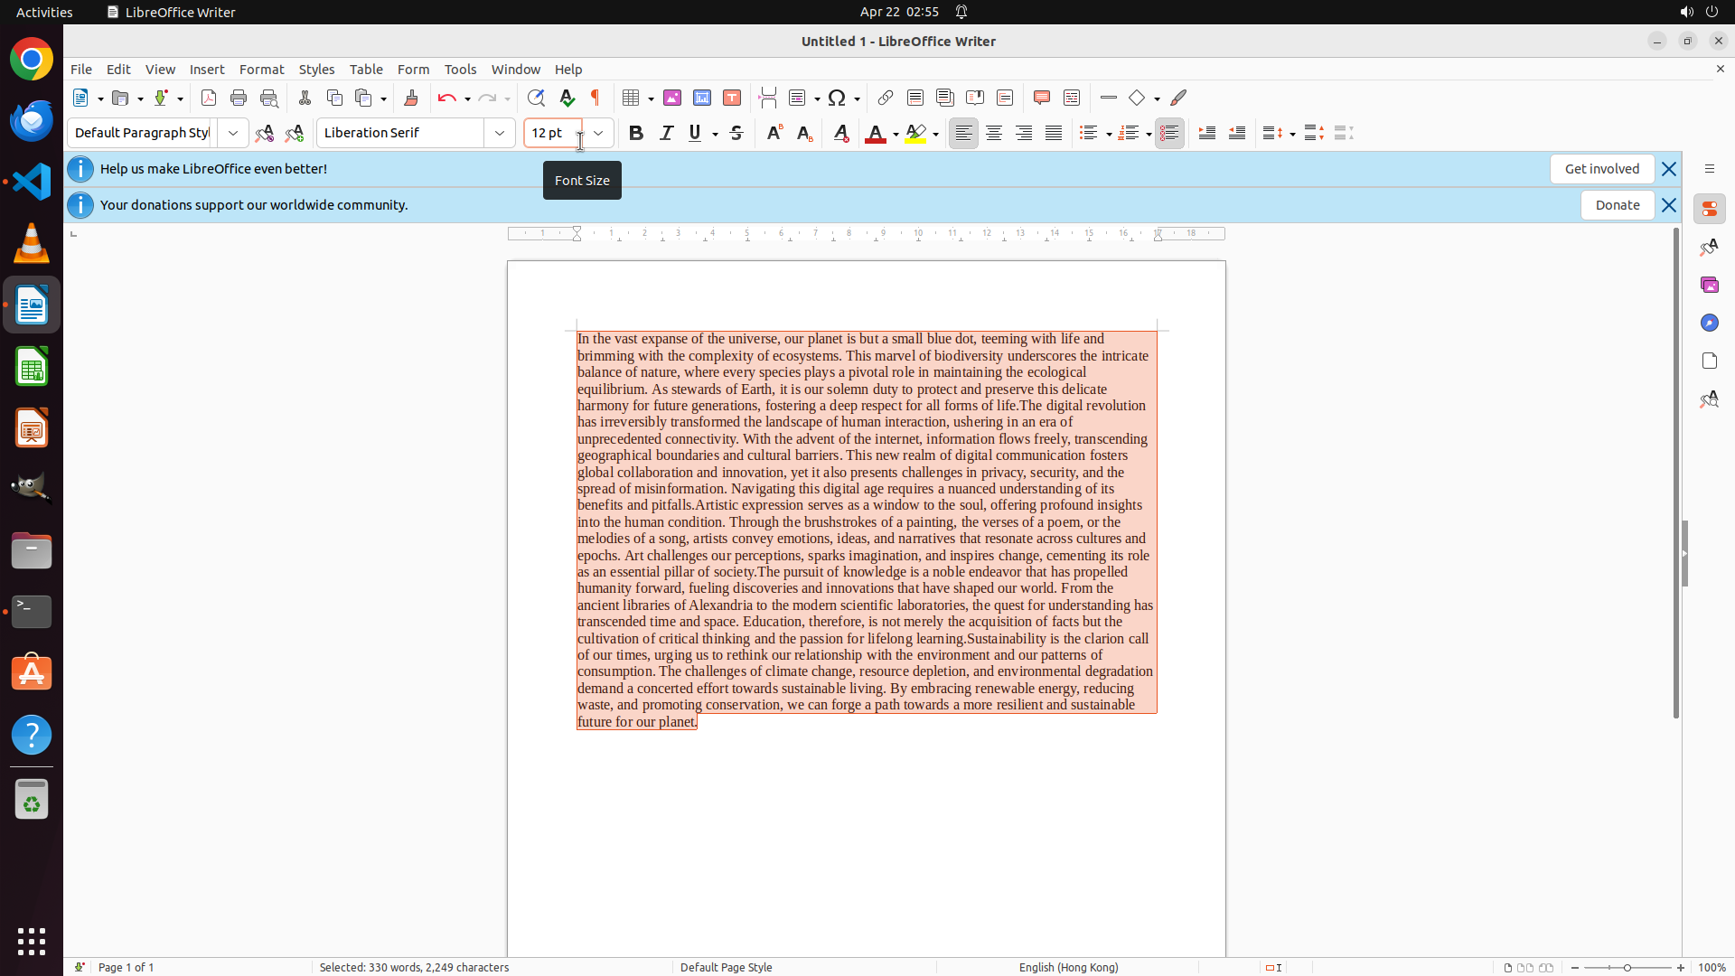Click the Donate button
Viewport: 1735px width, 976px height.
click(x=1617, y=205)
